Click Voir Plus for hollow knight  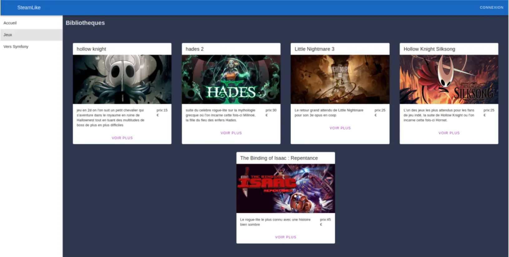tap(122, 138)
